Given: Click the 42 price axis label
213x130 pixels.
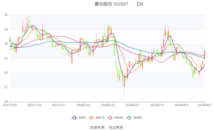Looking at the screenshot, I should [x=6, y=15].
